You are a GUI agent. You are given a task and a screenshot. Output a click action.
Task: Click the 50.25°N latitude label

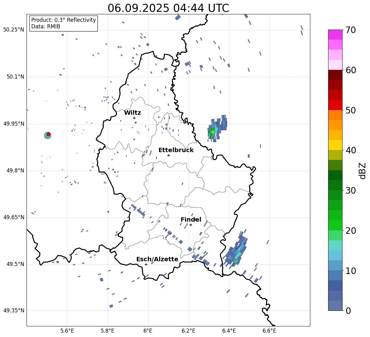[x=14, y=30]
